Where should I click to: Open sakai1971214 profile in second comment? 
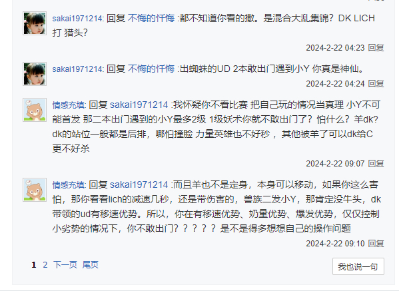tap(78, 69)
